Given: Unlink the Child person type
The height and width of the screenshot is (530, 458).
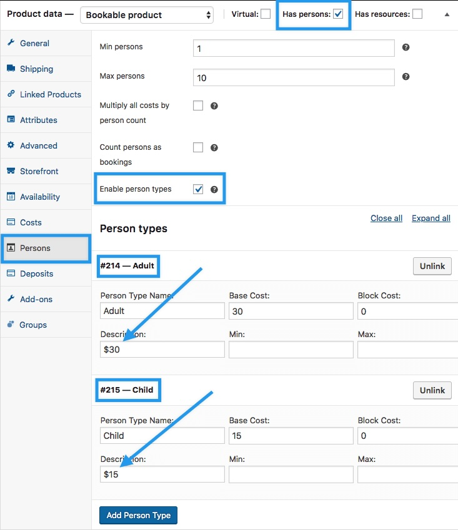Looking at the screenshot, I should point(432,390).
